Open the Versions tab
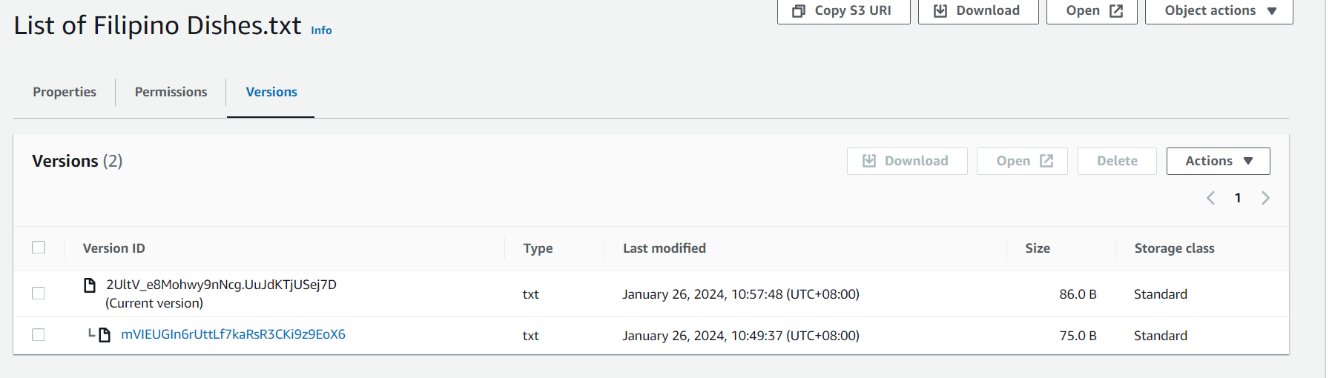Screen dimensions: 1332x378 point(271,92)
